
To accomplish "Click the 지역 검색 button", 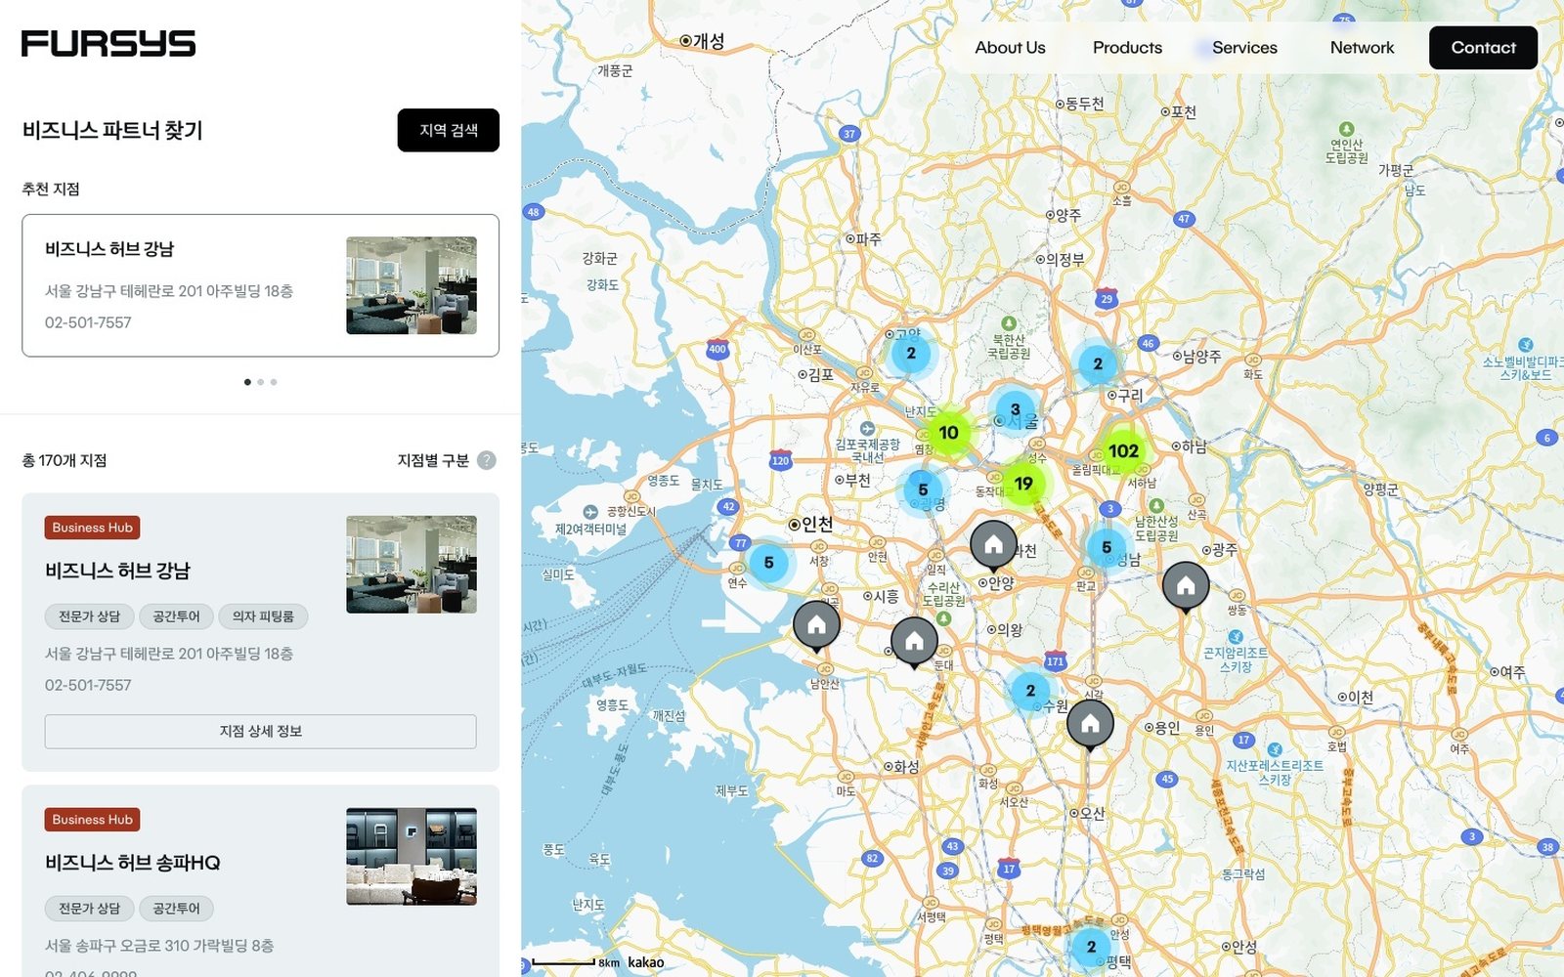I will click(449, 130).
